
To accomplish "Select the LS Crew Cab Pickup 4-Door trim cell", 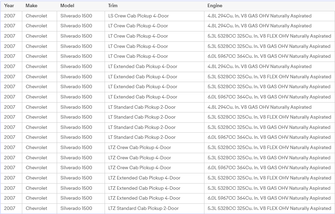I will click(138, 16).
